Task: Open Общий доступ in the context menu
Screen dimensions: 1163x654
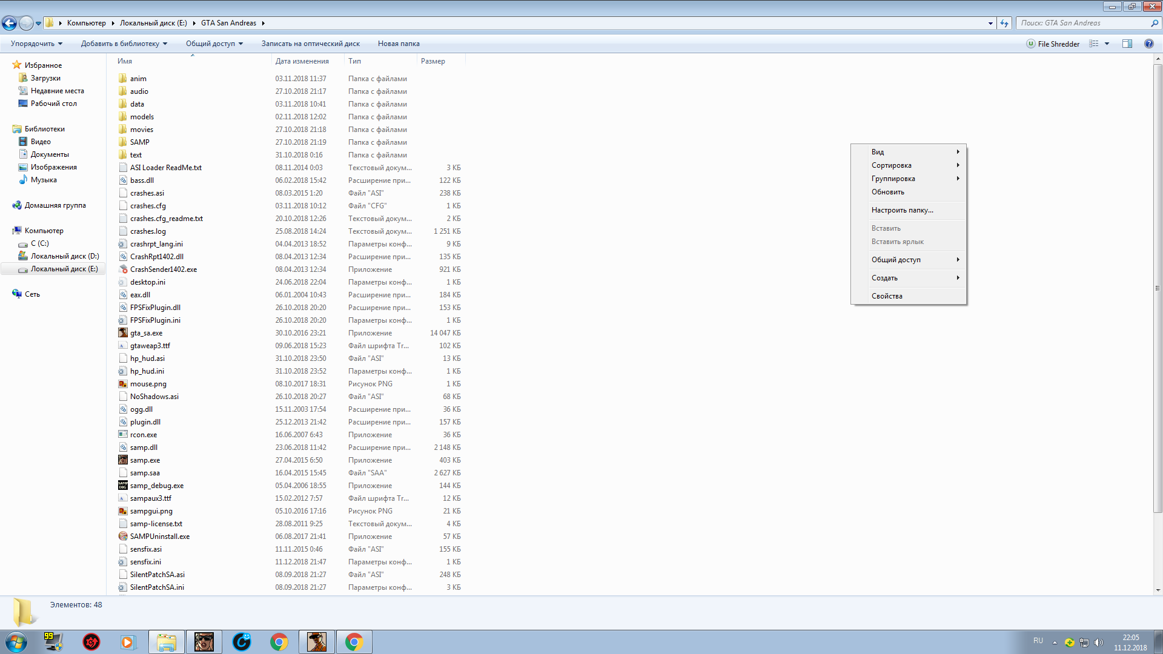Action: 909,260
